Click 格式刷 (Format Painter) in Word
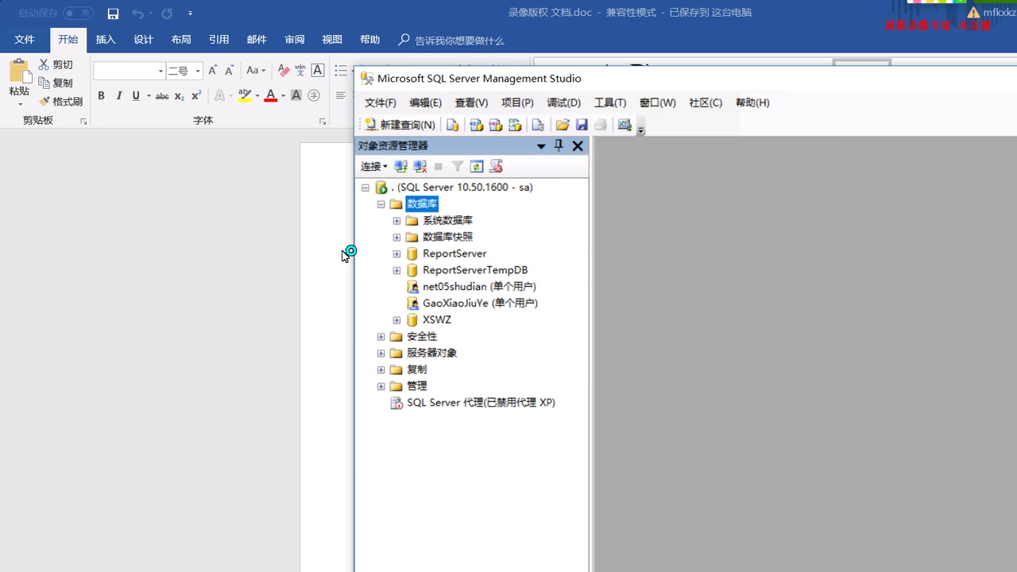This screenshot has height=572, width=1017. tap(60, 102)
